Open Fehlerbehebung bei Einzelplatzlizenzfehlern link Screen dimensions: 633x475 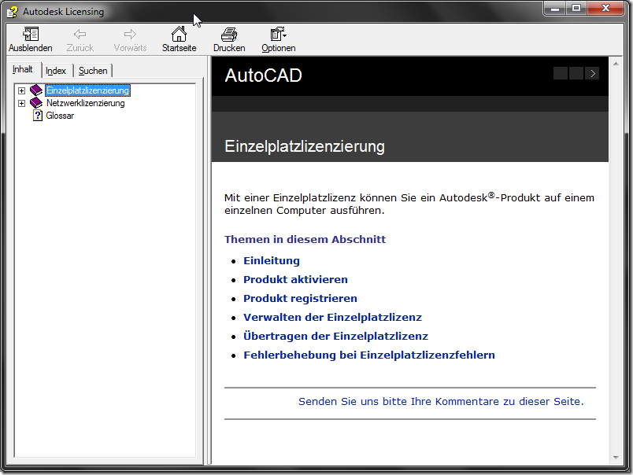369,355
